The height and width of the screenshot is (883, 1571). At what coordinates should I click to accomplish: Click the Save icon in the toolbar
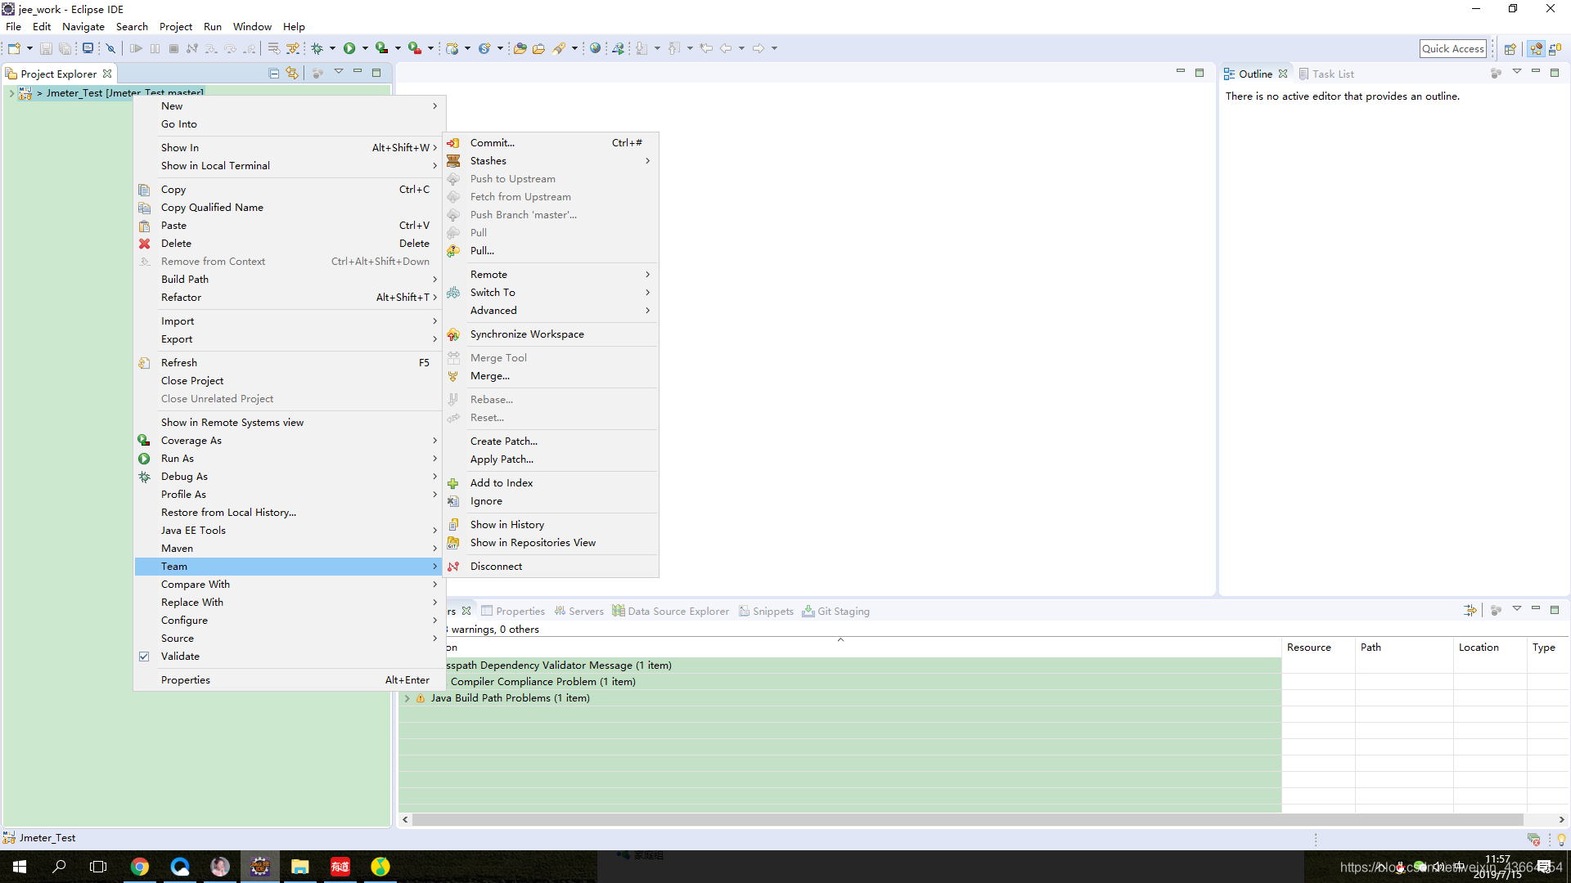click(46, 48)
